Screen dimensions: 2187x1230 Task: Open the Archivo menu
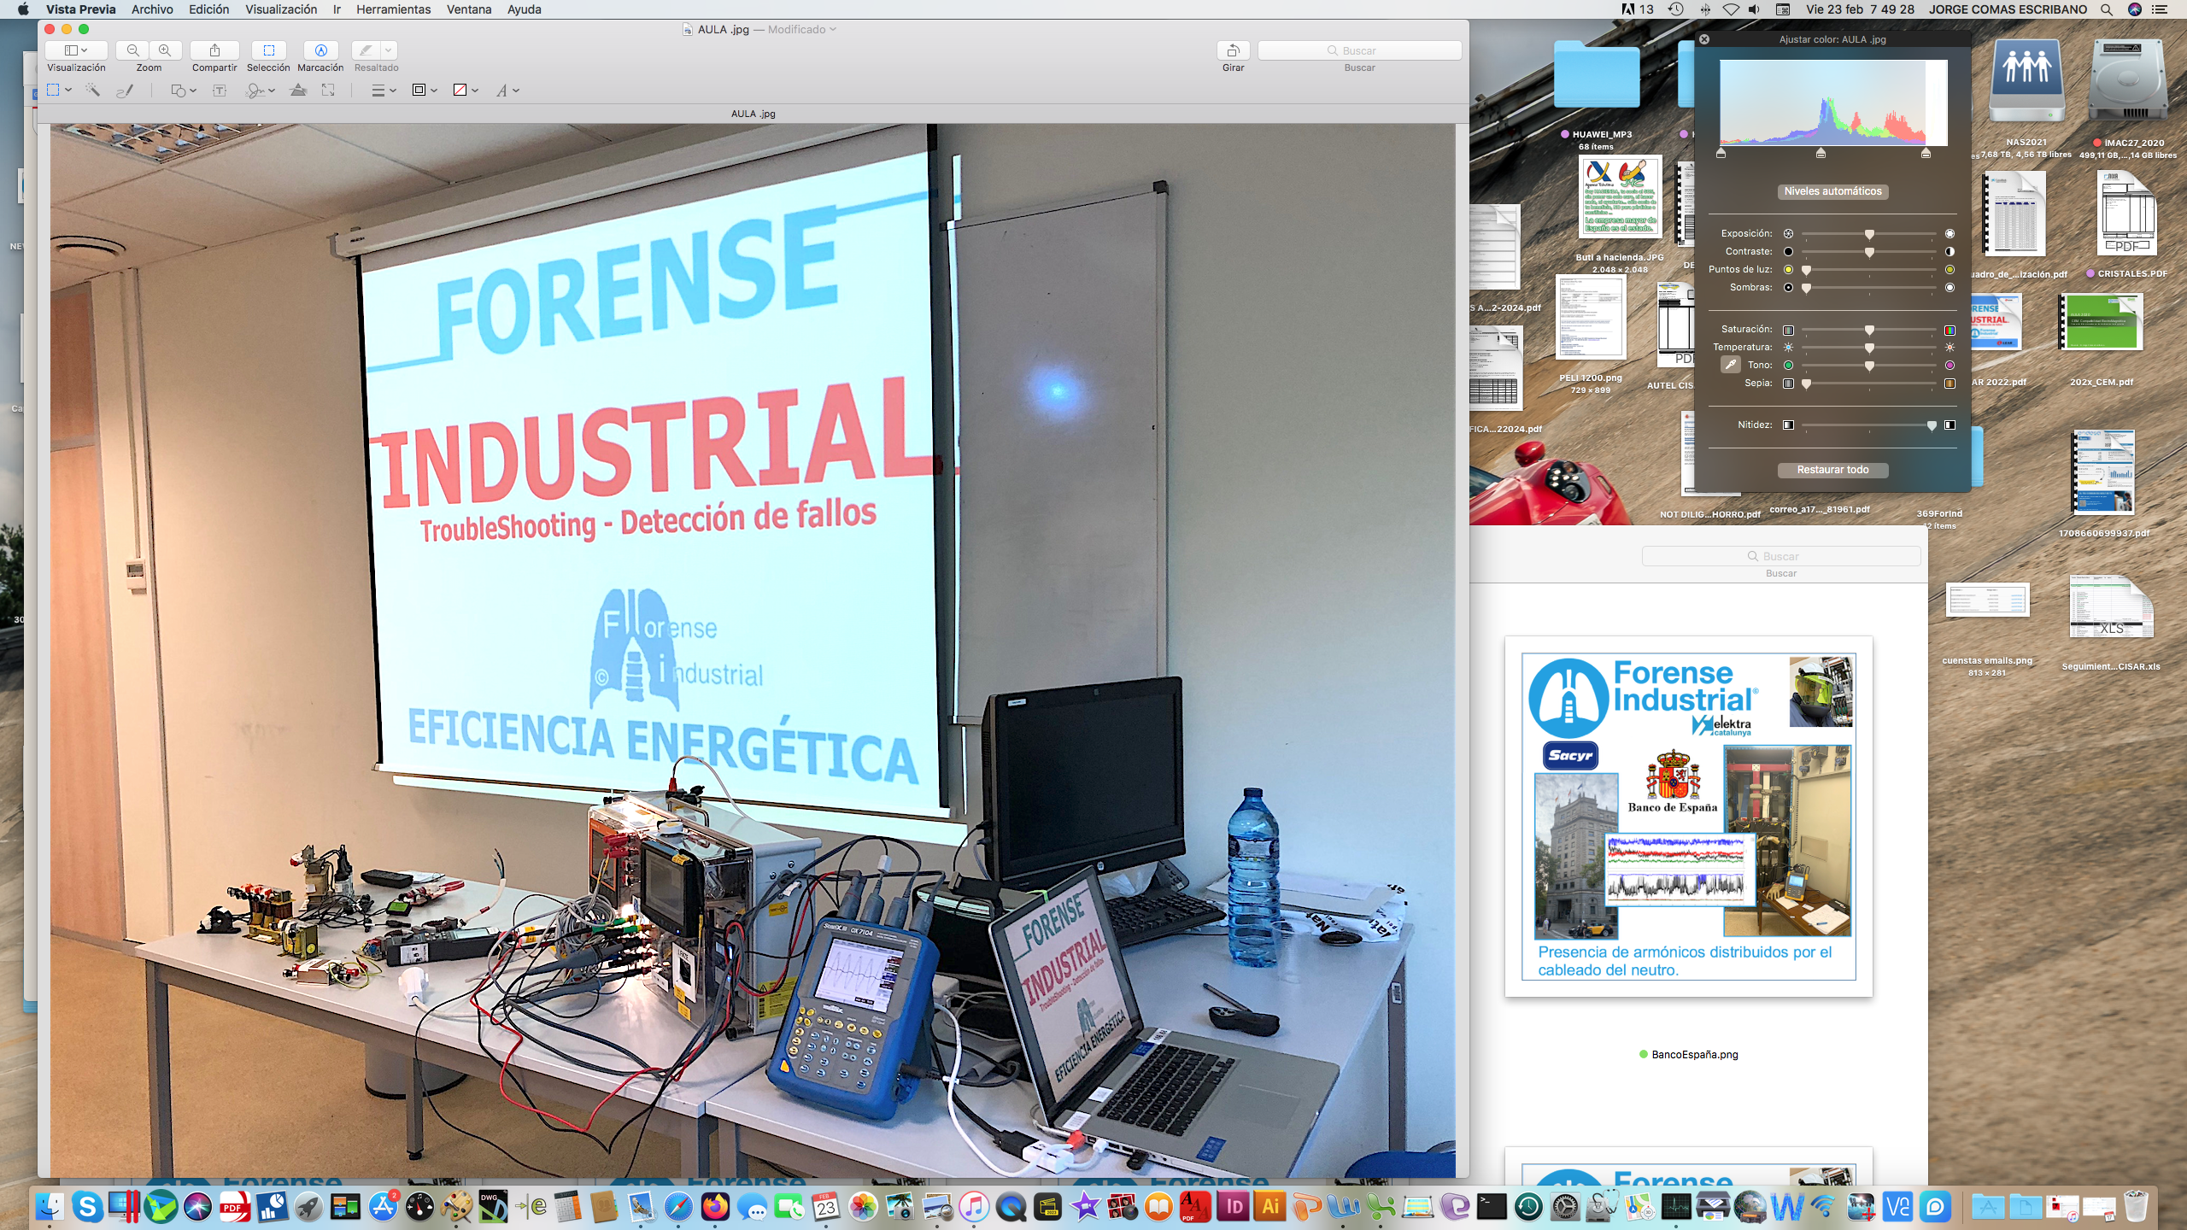coord(152,9)
